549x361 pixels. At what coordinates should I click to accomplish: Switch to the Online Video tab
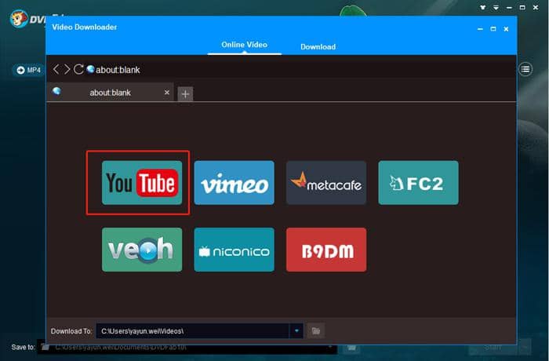coord(245,45)
